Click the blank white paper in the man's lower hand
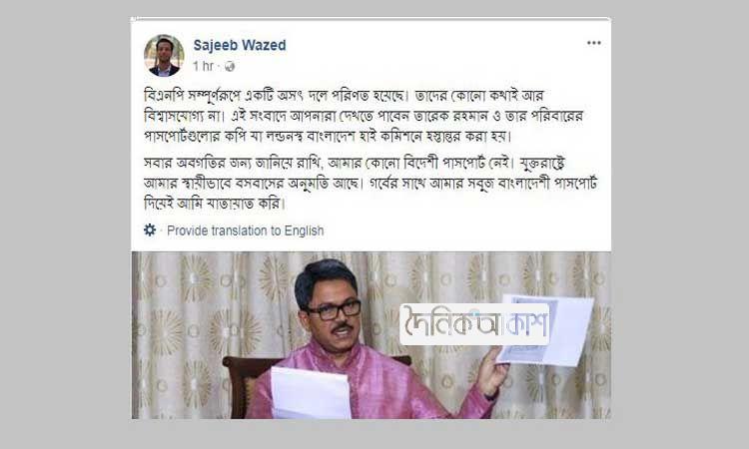 (311, 394)
